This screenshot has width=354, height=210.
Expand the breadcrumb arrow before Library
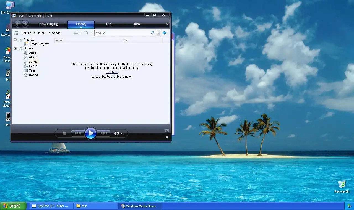(x=34, y=33)
